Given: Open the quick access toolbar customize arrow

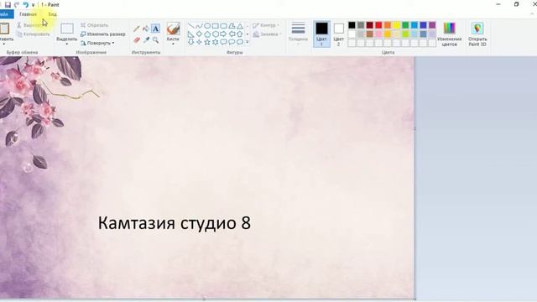Looking at the screenshot, I should 34,5.
